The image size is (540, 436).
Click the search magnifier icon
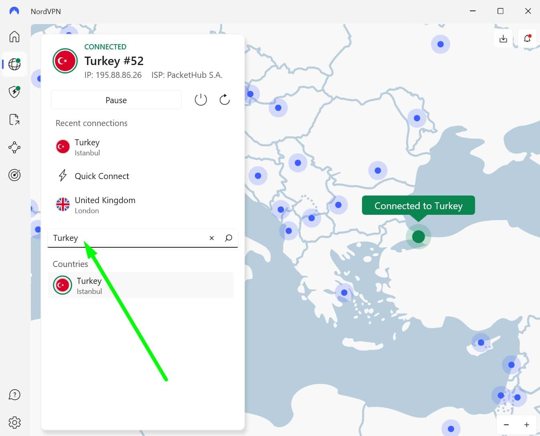point(229,238)
